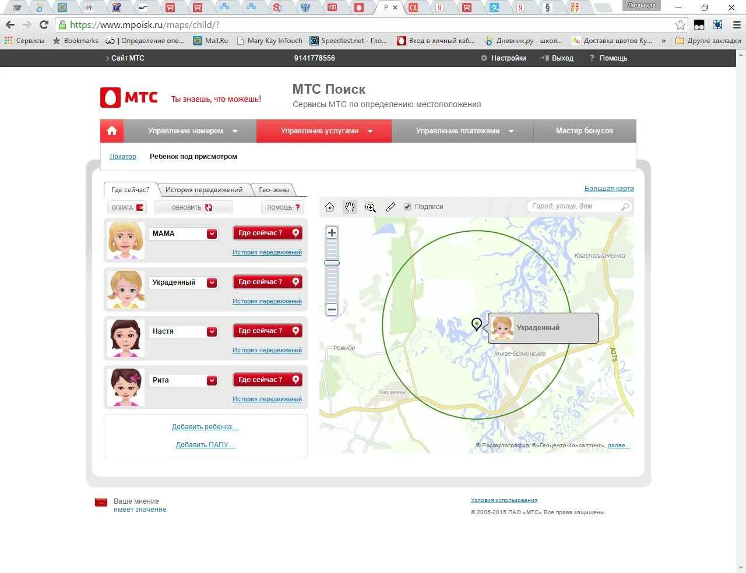Viewport: 746px width, 573px height.
Task: Expand the МАМА dropdown arrow
Action: pos(212,234)
